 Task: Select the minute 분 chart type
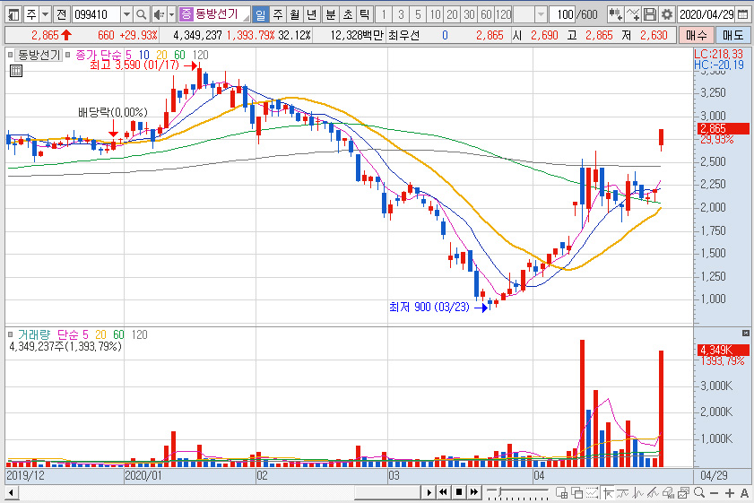click(x=331, y=14)
